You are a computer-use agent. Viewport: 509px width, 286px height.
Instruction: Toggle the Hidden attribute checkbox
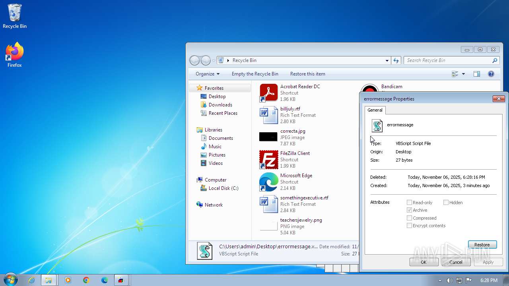pyautogui.click(x=446, y=203)
